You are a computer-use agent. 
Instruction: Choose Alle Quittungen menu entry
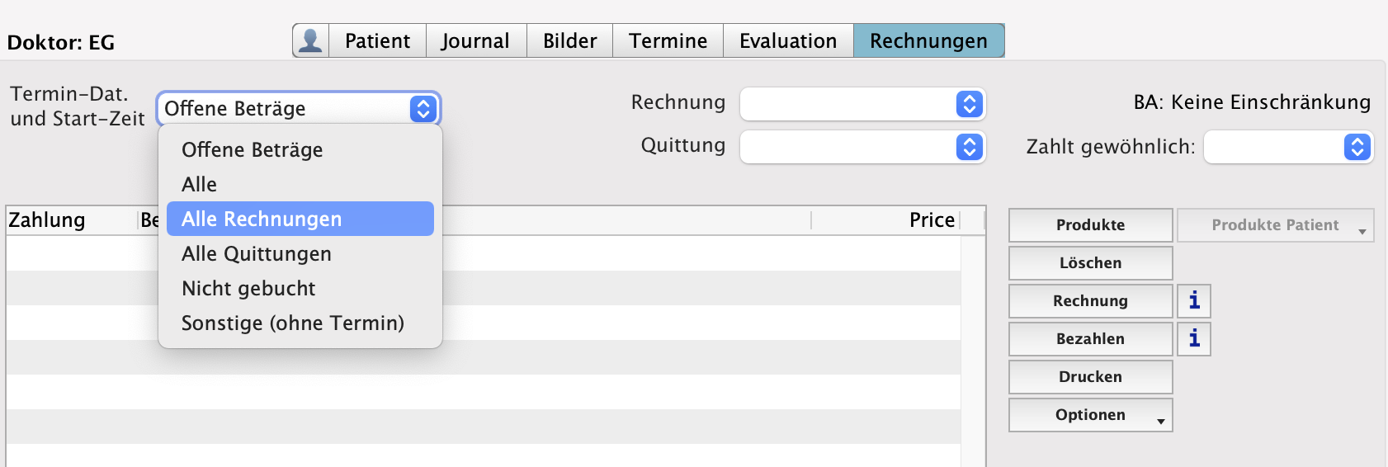(257, 253)
